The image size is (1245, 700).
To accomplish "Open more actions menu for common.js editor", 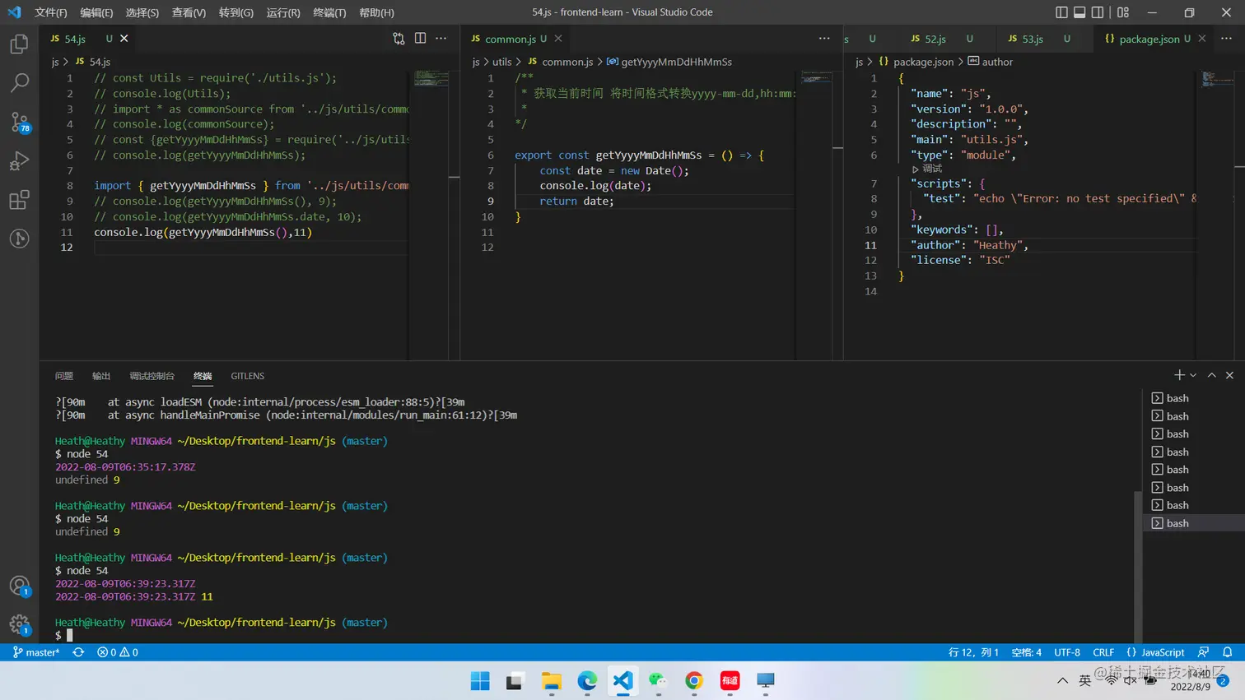I will click(x=824, y=39).
